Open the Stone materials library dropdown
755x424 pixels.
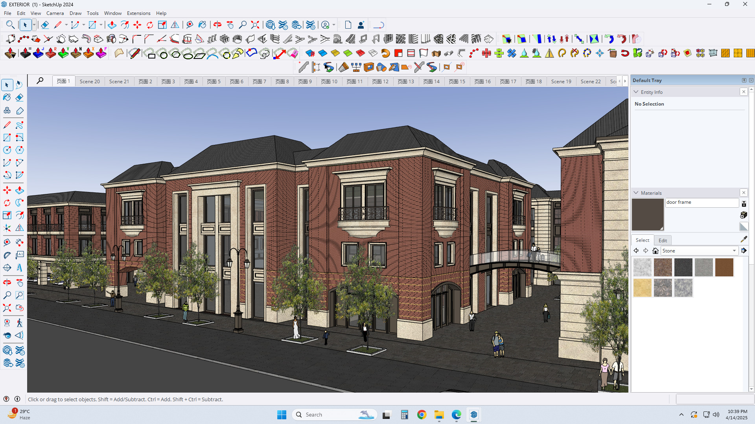point(699,251)
